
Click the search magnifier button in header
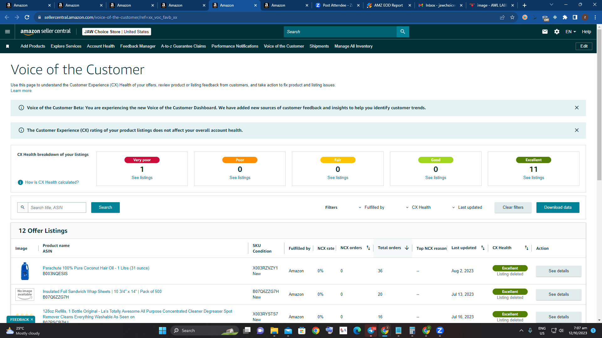[403, 32]
